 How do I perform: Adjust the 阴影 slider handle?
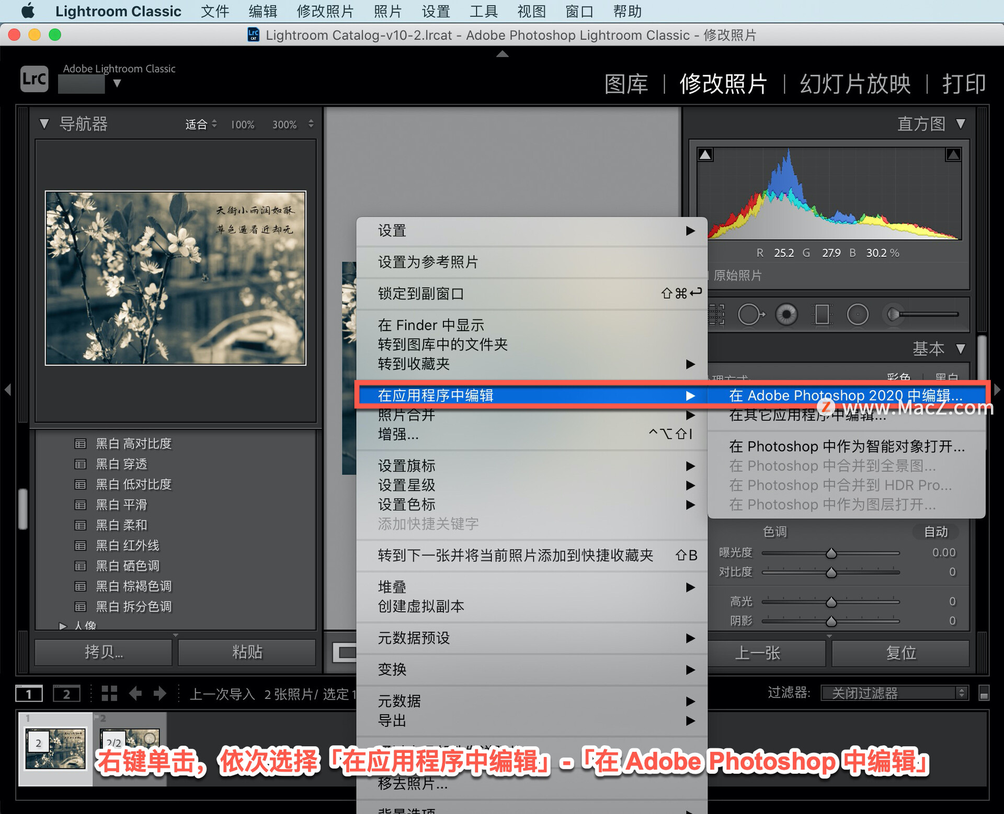[831, 621]
